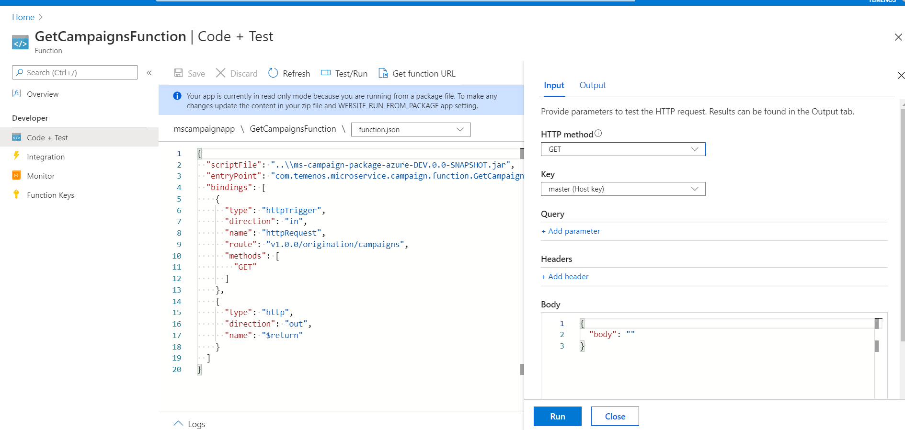
Task: Go to the Home breadcrumb
Action: (23, 17)
